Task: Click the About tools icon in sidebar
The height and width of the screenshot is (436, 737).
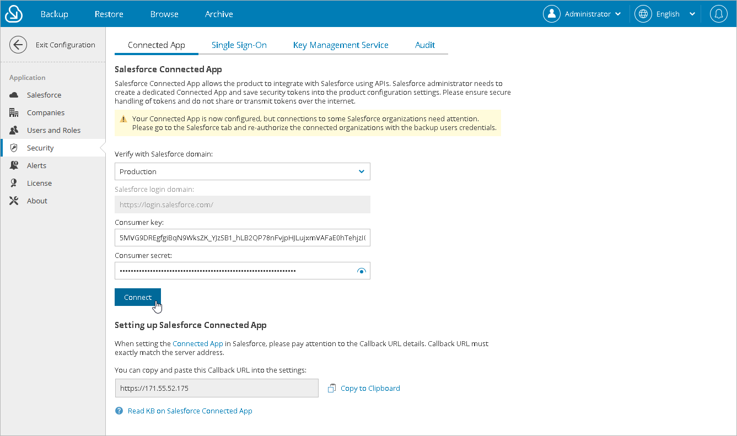Action: pos(14,201)
